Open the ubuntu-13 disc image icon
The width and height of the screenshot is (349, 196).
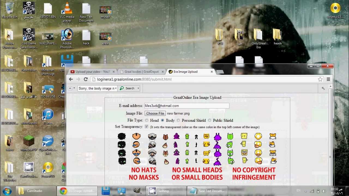coord(335,10)
